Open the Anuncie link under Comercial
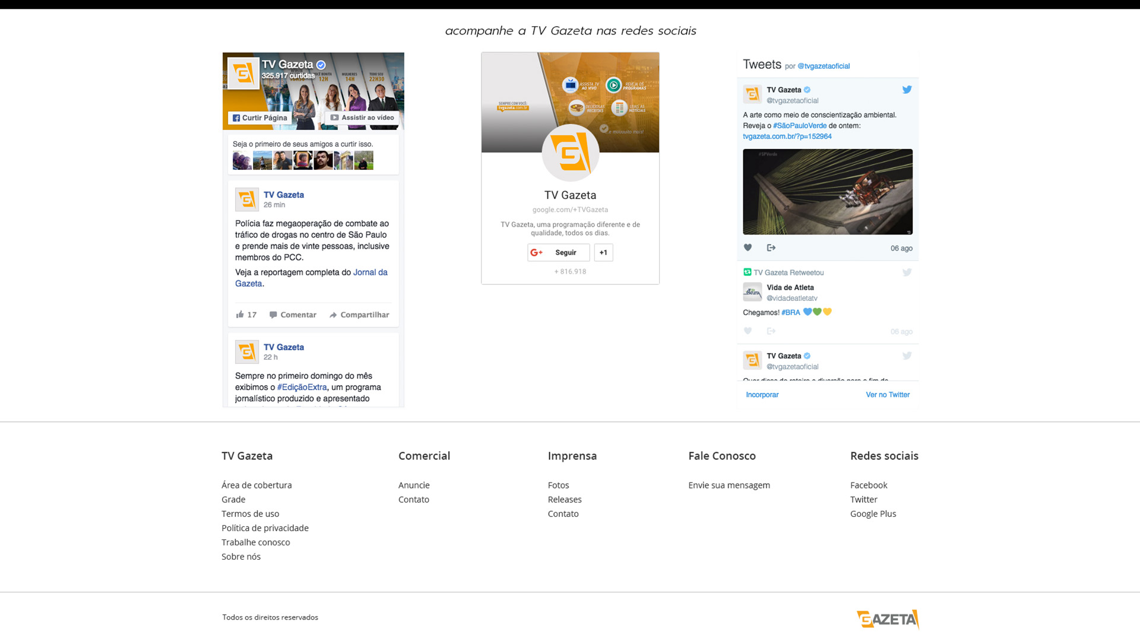 point(414,485)
